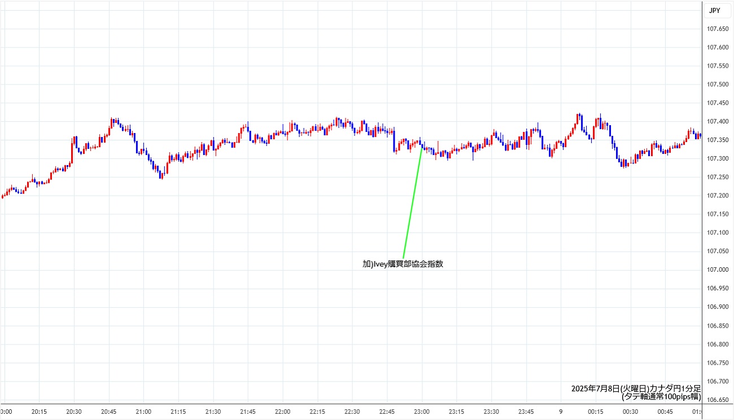Click the 21:45 time axis label
This screenshot has width=734, height=420.
(248, 412)
